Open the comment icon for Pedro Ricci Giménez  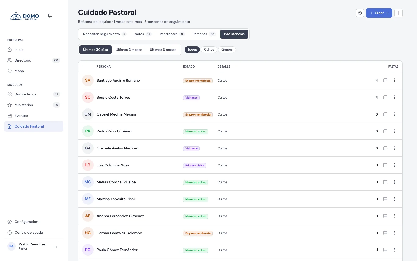385,131
